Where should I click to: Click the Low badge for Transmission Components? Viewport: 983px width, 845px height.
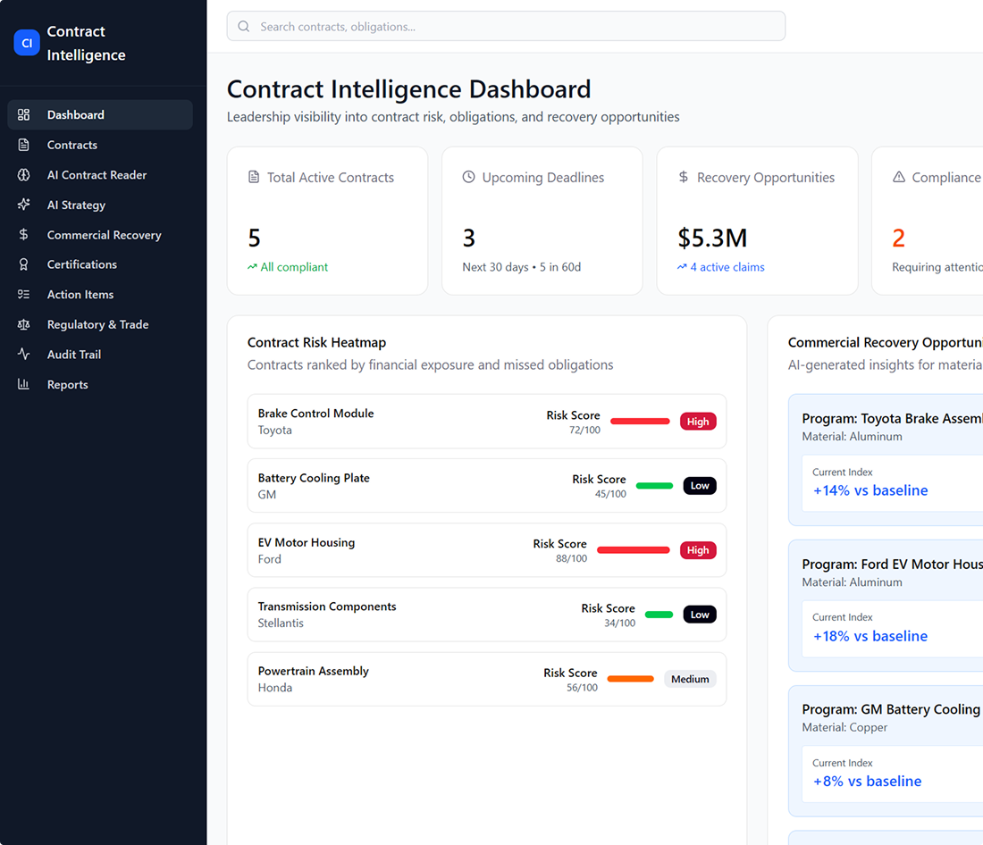(700, 615)
